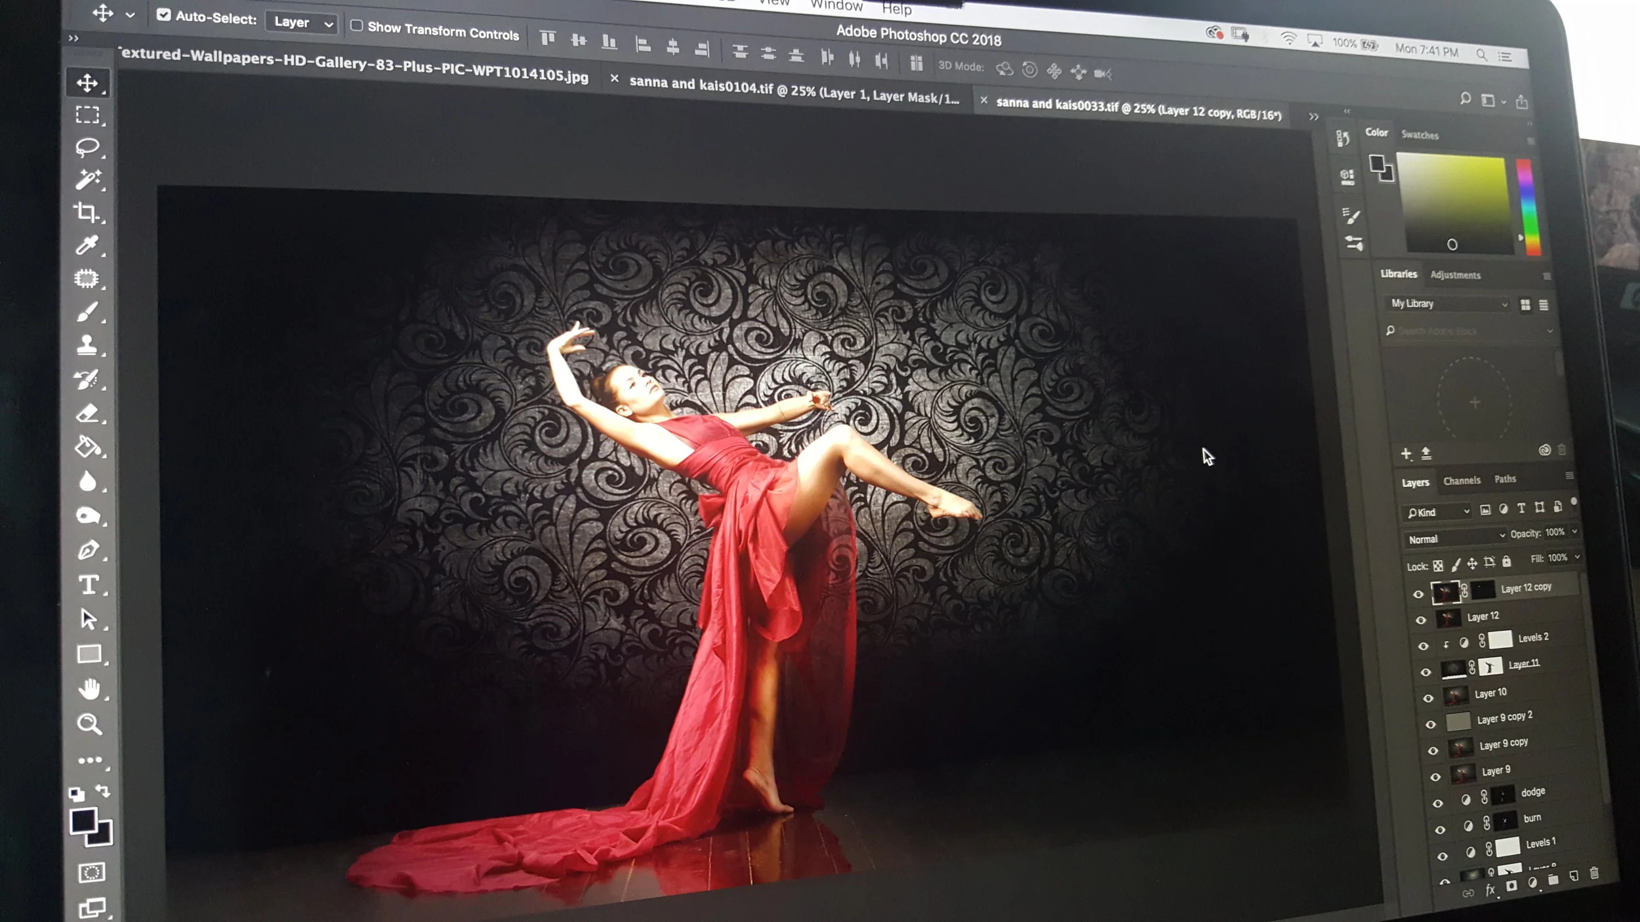Select the Path Selection tool

coord(88,620)
